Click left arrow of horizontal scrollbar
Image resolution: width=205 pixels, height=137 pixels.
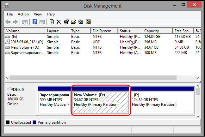click(7, 78)
